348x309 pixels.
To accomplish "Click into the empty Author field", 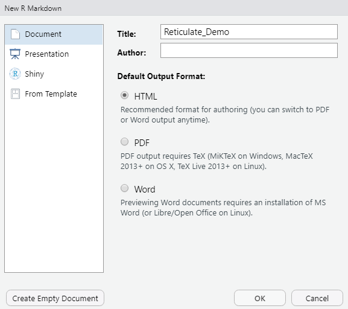I will (x=249, y=51).
